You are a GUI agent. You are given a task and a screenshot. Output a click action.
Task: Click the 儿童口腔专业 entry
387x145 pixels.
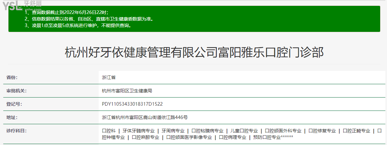244,131
